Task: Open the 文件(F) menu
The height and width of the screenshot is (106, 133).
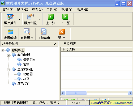Action: coord(8,10)
